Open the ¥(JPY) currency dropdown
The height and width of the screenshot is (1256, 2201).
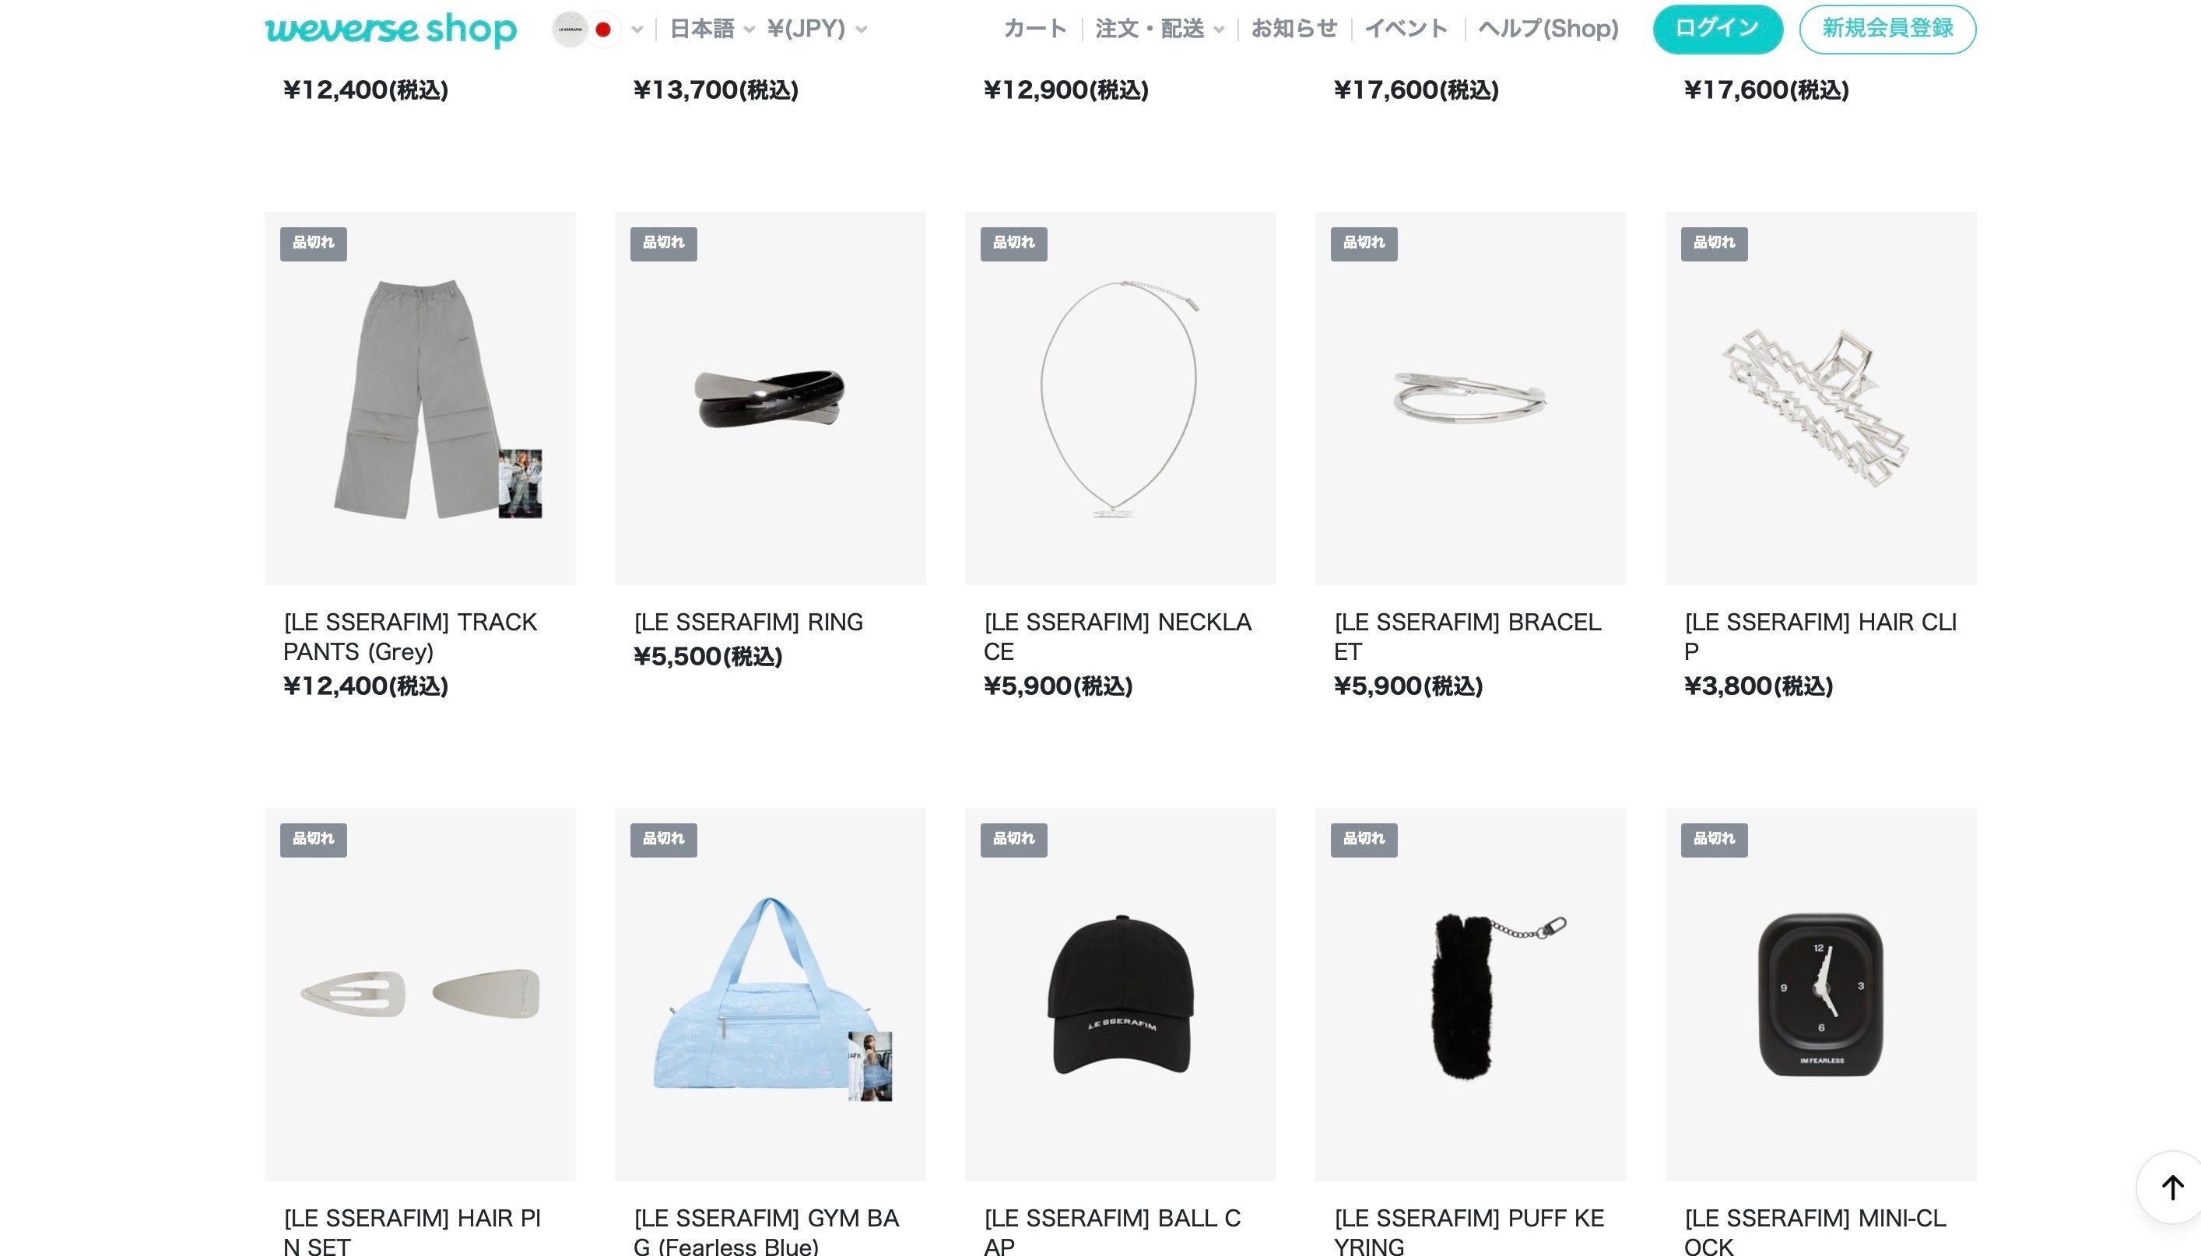point(816,30)
